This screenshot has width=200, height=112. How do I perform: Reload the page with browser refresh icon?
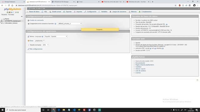pyautogui.click(x=9, y=6)
